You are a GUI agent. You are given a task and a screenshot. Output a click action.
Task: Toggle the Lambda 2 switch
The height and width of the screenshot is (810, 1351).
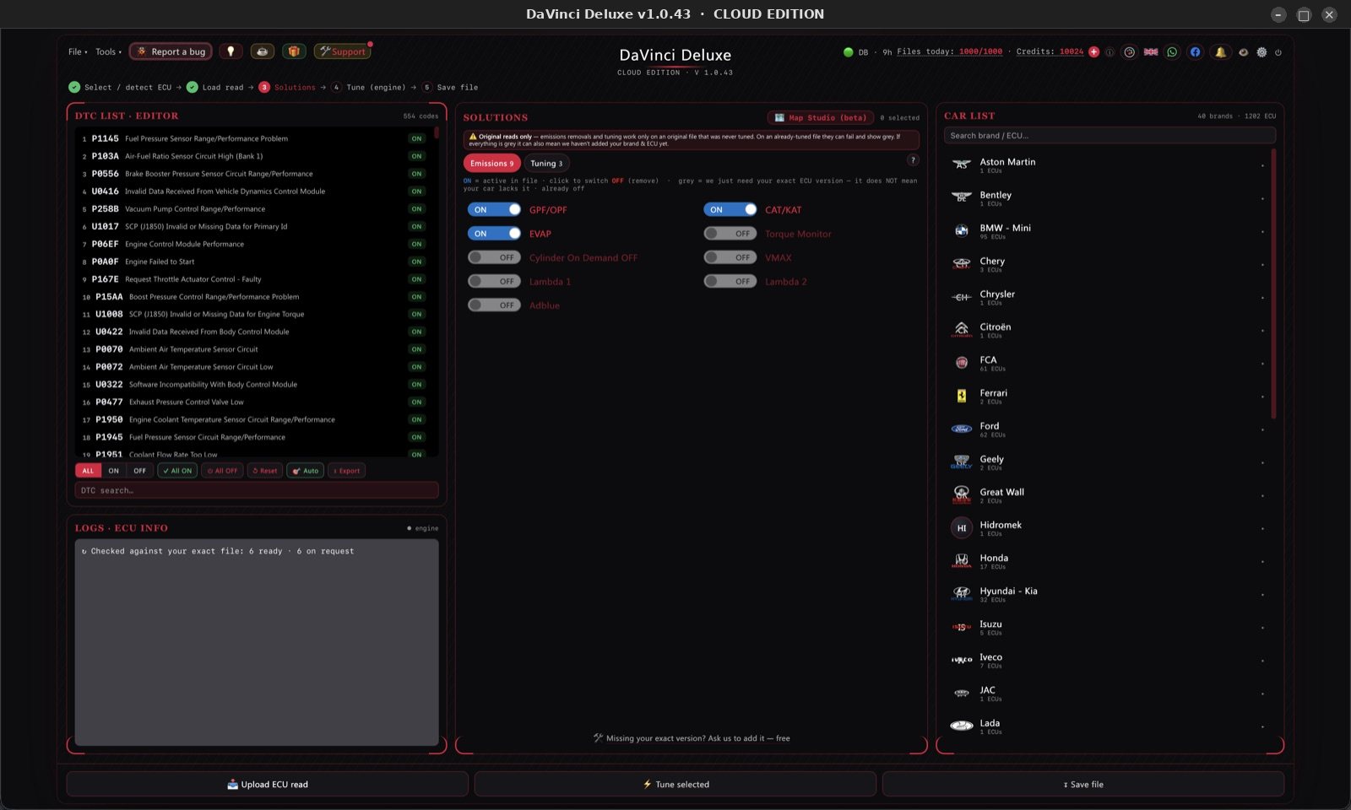coord(730,281)
